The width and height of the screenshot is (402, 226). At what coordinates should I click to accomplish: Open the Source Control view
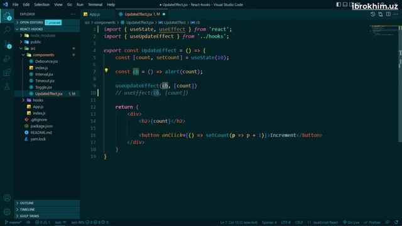(7, 45)
